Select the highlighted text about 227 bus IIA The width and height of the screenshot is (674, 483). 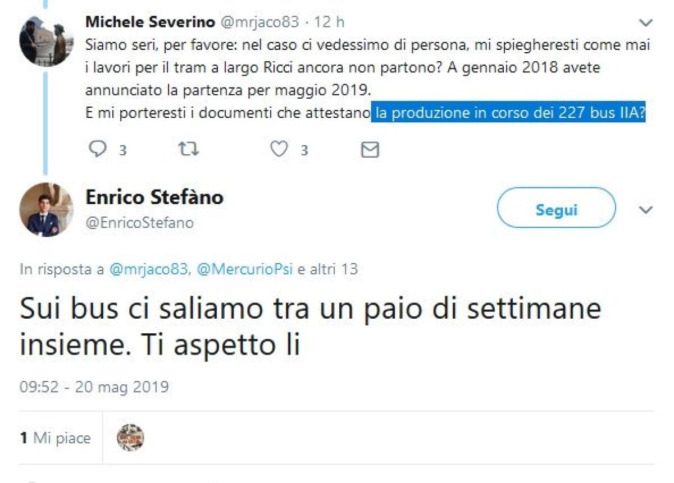click(x=509, y=113)
